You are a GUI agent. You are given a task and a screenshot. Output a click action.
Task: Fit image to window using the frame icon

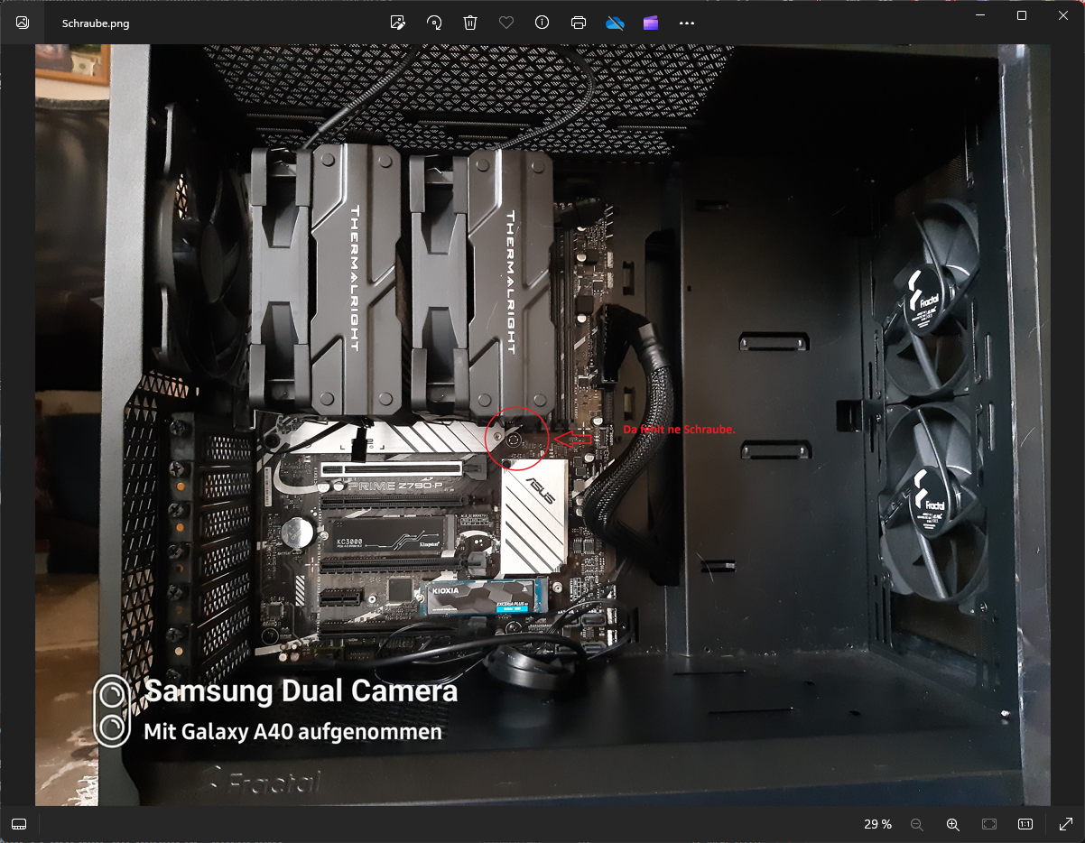click(989, 824)
